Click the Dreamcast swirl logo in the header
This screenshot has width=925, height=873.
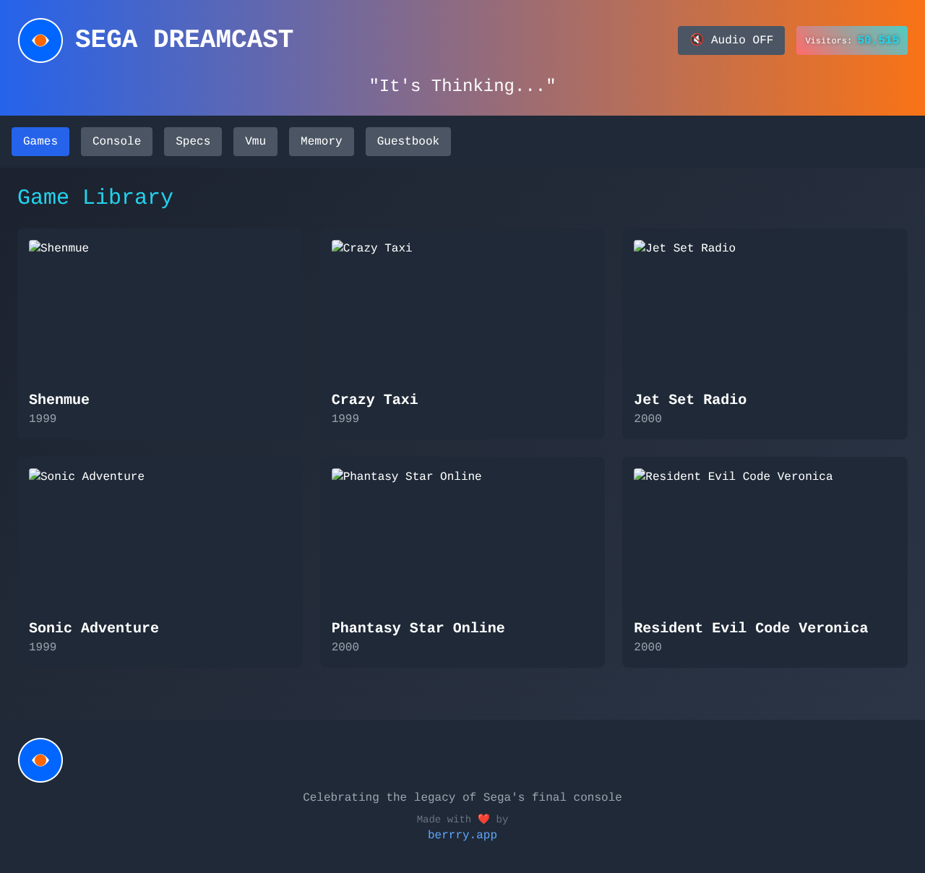(x=40, y=39)
